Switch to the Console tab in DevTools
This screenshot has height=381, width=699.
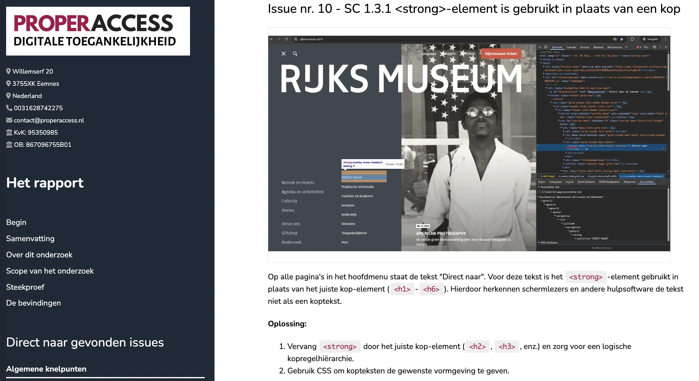pos(571,47)
